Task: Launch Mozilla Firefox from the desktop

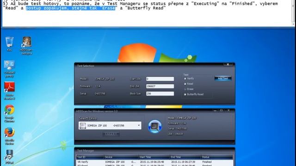Action: pos(9,136)
